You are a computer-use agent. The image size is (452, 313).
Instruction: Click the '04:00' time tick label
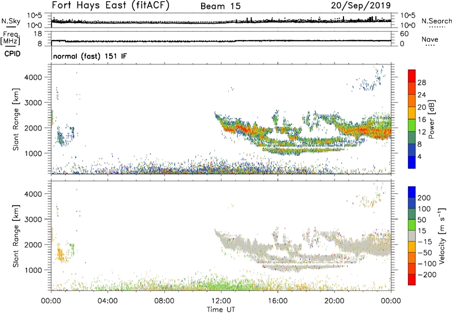[x=107, y=301]
